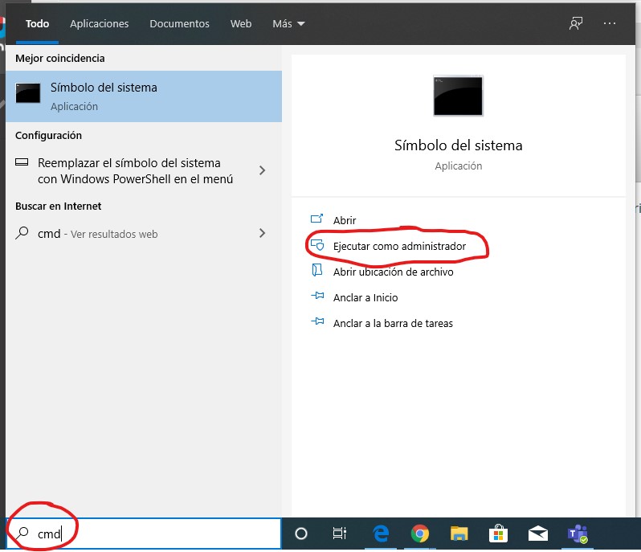Open File Explorer from the taskbar
Viewport: 641px width, 552px height.
(459, 534)
